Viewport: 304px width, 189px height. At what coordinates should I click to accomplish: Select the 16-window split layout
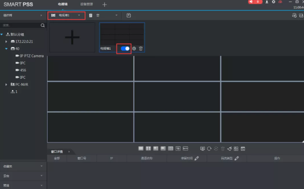tap(178, 148)
